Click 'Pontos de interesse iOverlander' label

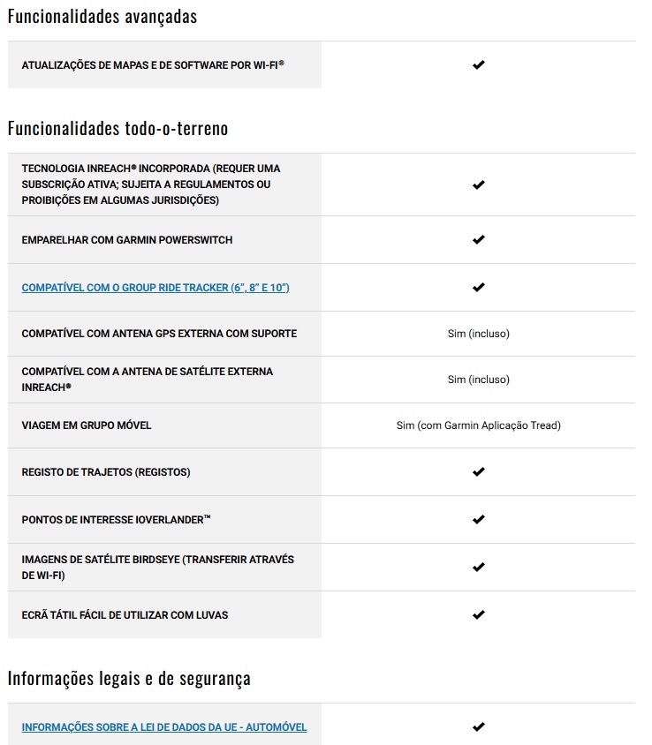116,520
